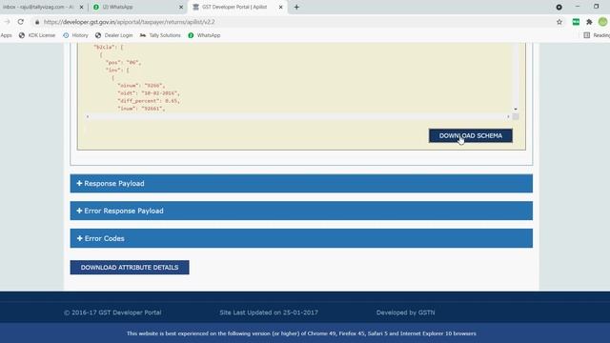Click 'Site Last Updated on 25-01-2017' text
The height and width of the screenshot is (343, 610).
pyautogui.click(x=269, y=313)
